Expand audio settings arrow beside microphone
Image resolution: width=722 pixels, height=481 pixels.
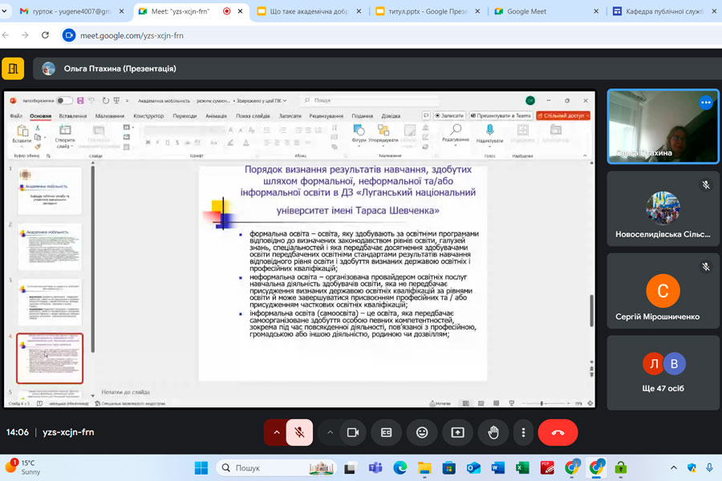pyautogui.click(x=277, y=432)
